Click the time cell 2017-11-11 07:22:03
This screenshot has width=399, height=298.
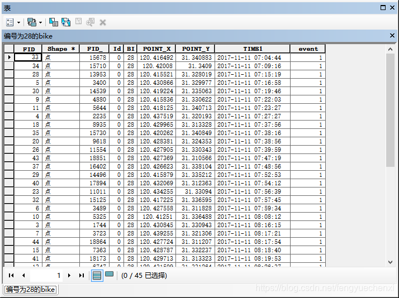click(x=253, y=99)
